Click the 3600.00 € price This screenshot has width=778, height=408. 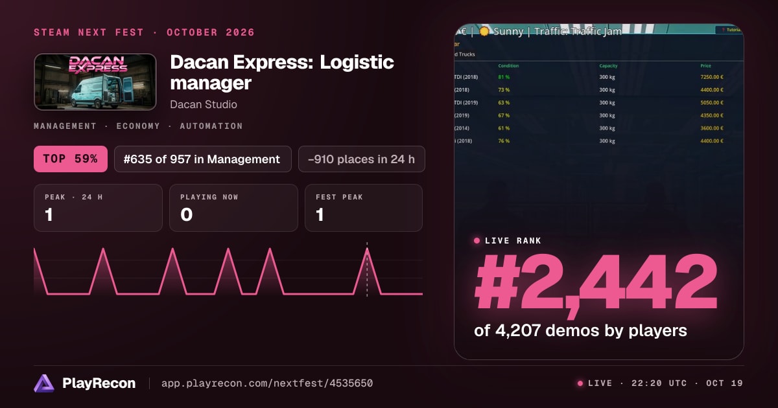point(711,128)
